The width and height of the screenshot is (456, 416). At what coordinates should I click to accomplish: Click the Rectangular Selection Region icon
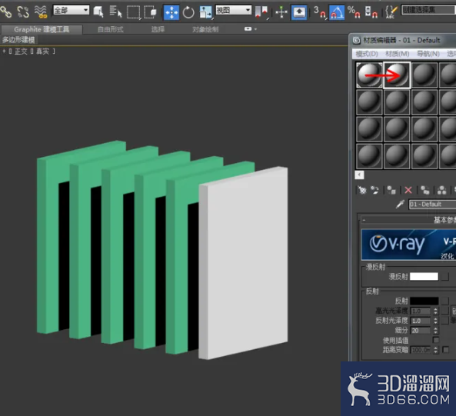(134, 12)
